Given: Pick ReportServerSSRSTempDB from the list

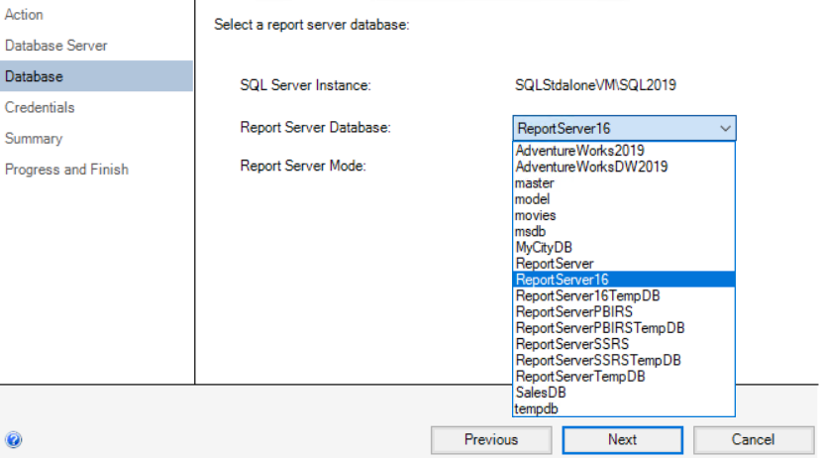Looking at the screenshot, I should click(624, 360).
